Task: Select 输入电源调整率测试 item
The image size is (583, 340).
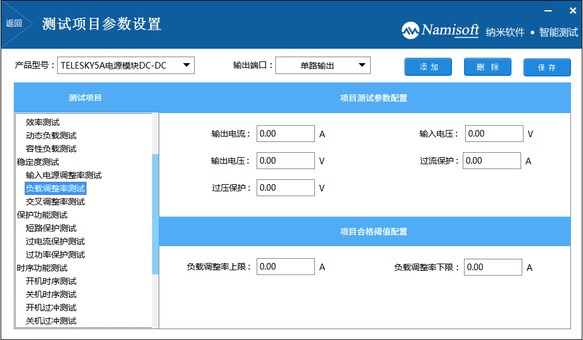Action: (x=64, y=175)
